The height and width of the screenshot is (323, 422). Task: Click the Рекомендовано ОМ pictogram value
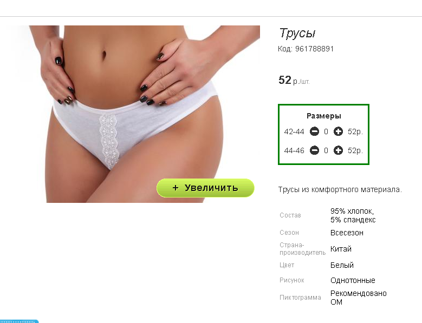coord(359,298)
